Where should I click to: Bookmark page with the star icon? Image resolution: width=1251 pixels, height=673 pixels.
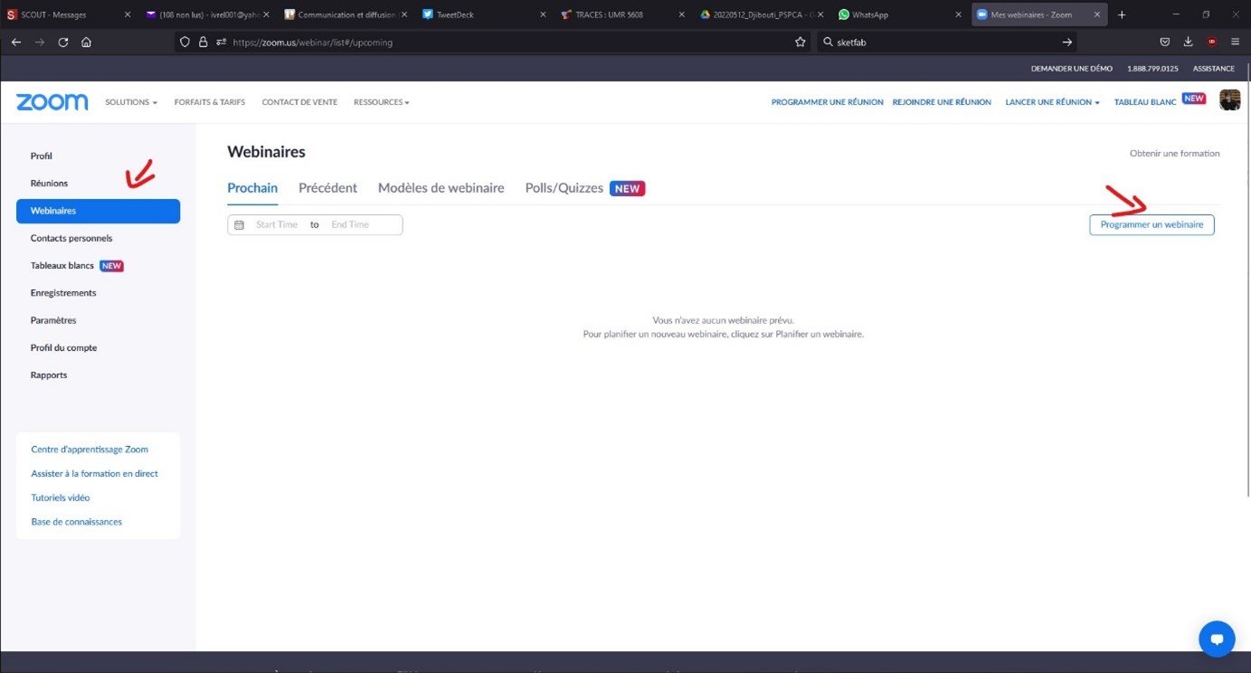point(800,43)
